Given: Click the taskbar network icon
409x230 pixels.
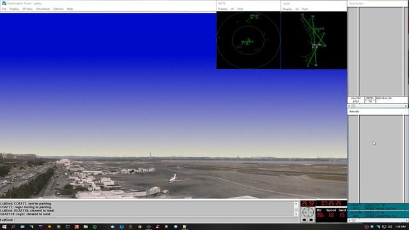Looking at the screenshot, I should pyautogui.click(x=384, y=227).
